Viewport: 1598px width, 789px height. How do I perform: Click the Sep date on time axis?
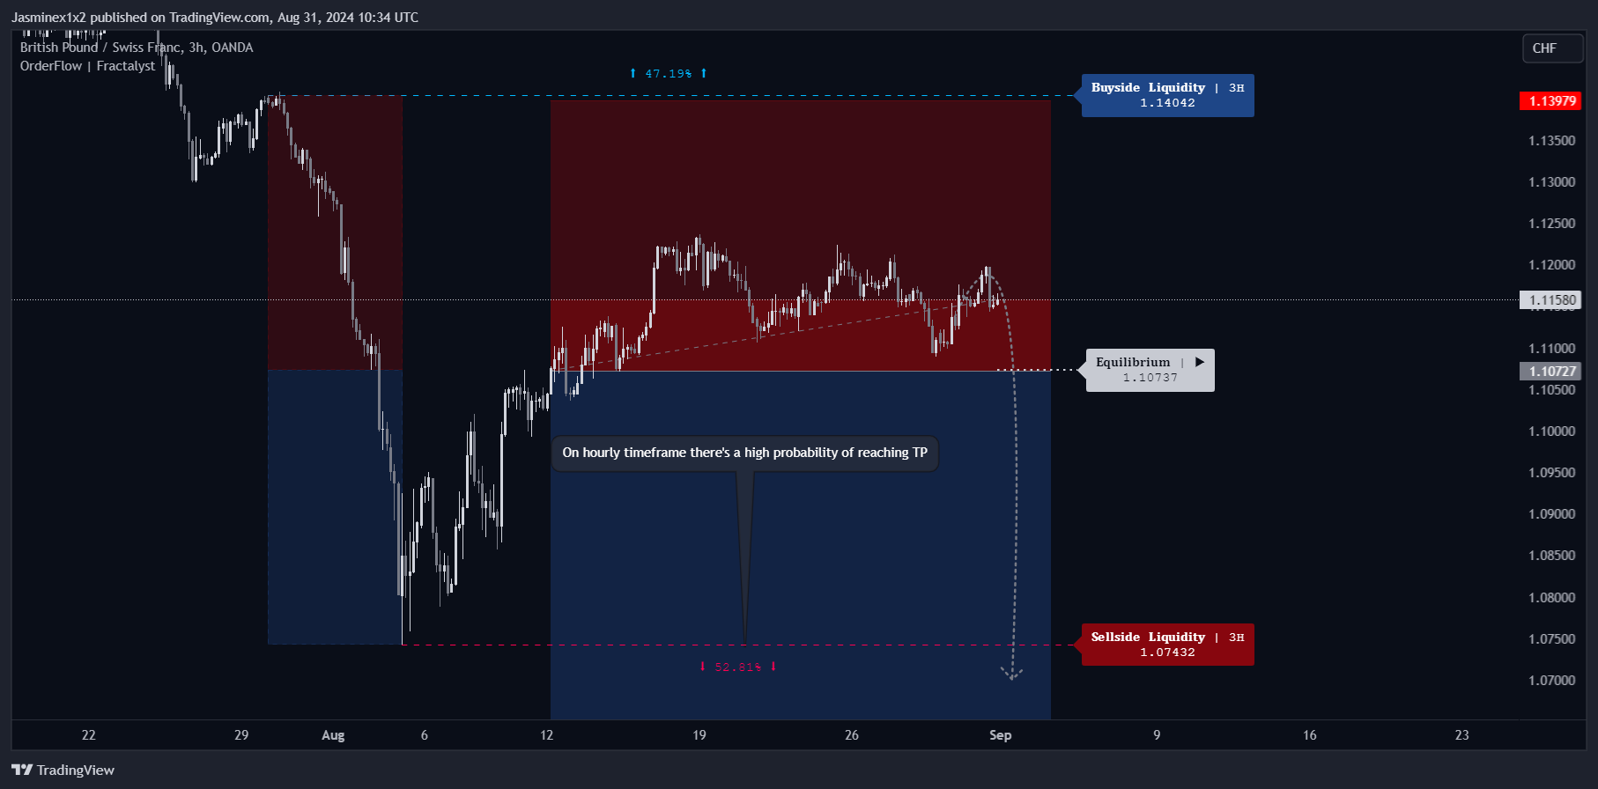(1001, 735)
